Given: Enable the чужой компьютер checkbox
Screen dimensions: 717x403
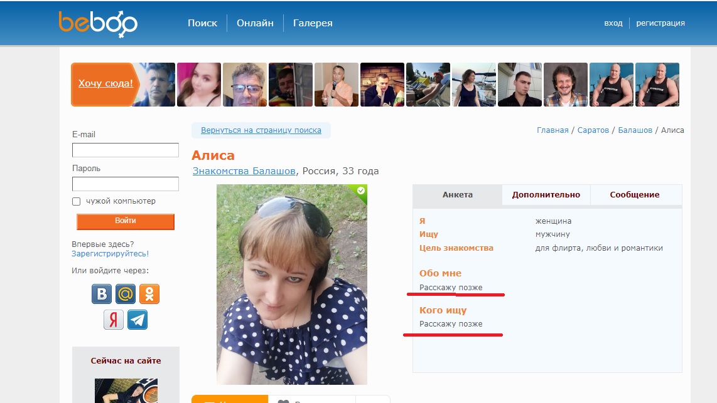Looking at the screenshot, I should [x=77, y=201].
